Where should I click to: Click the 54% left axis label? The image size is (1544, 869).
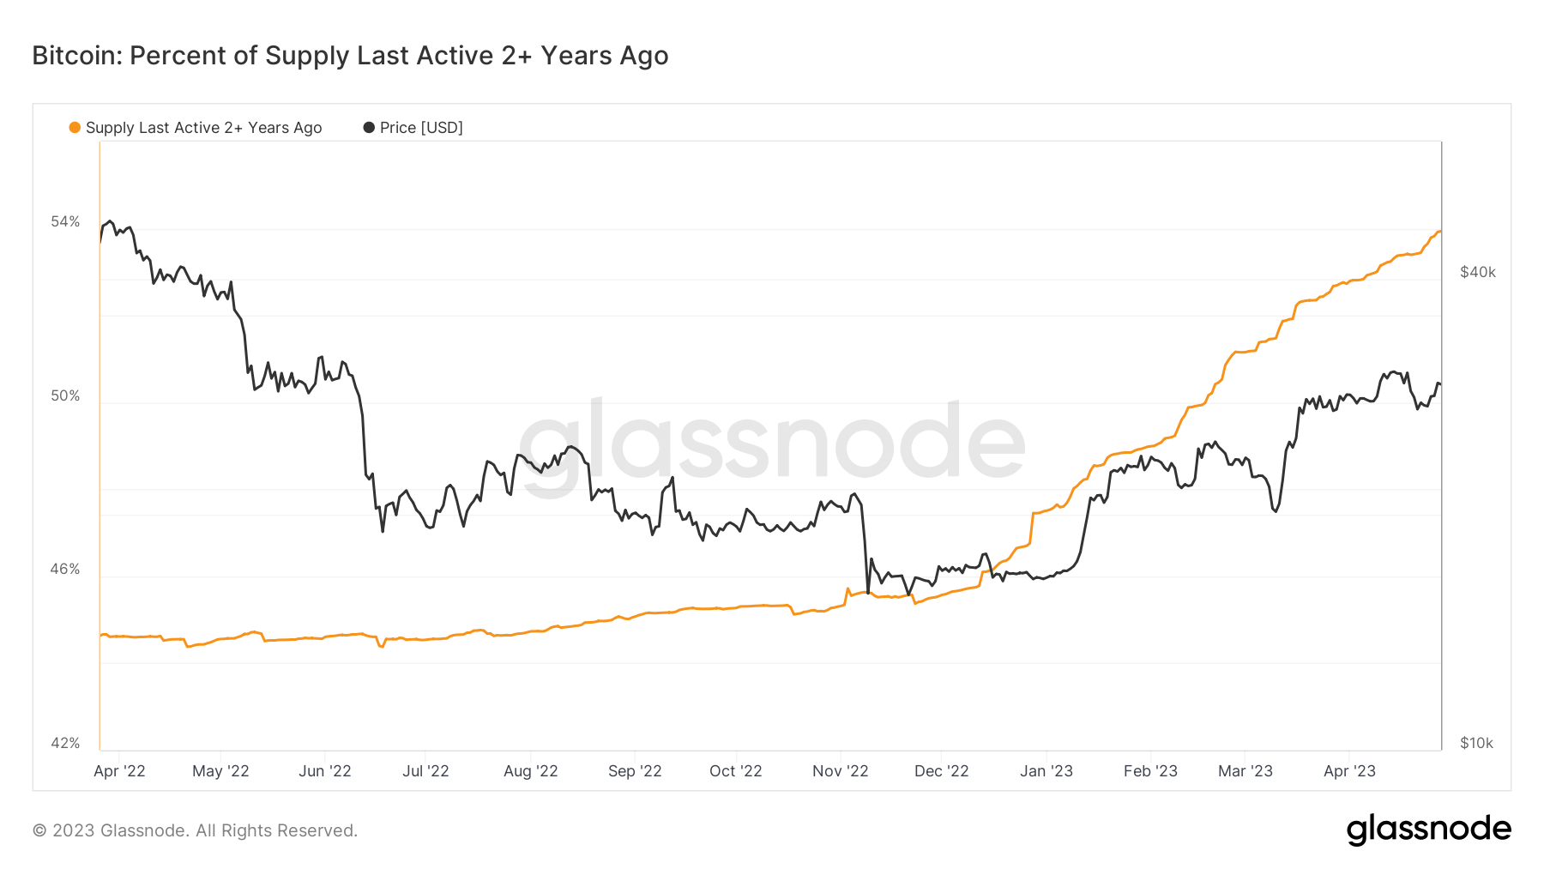coord(65,222)
